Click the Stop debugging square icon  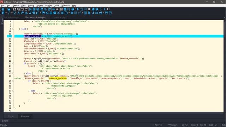89,9
